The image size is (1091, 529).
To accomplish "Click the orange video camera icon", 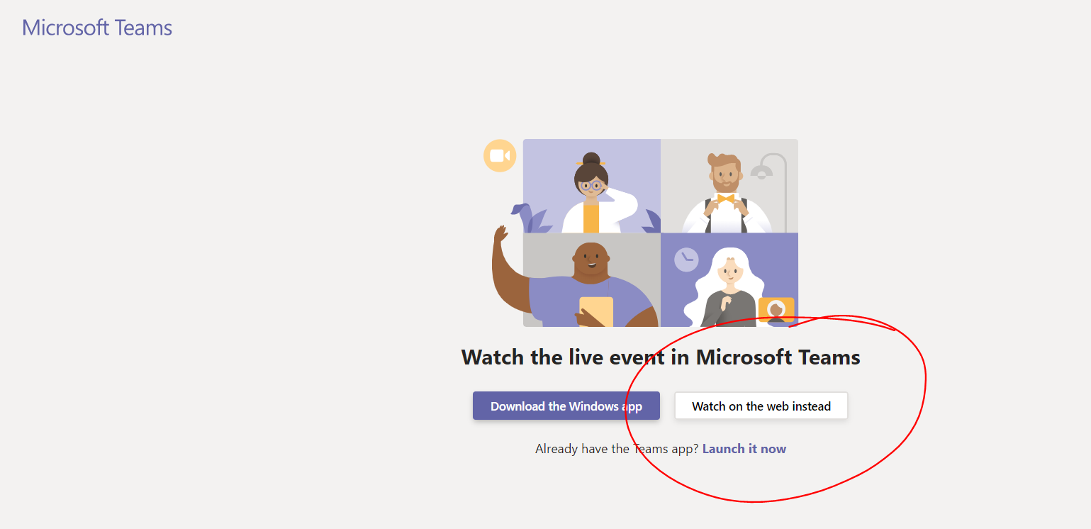I will 500,155.
